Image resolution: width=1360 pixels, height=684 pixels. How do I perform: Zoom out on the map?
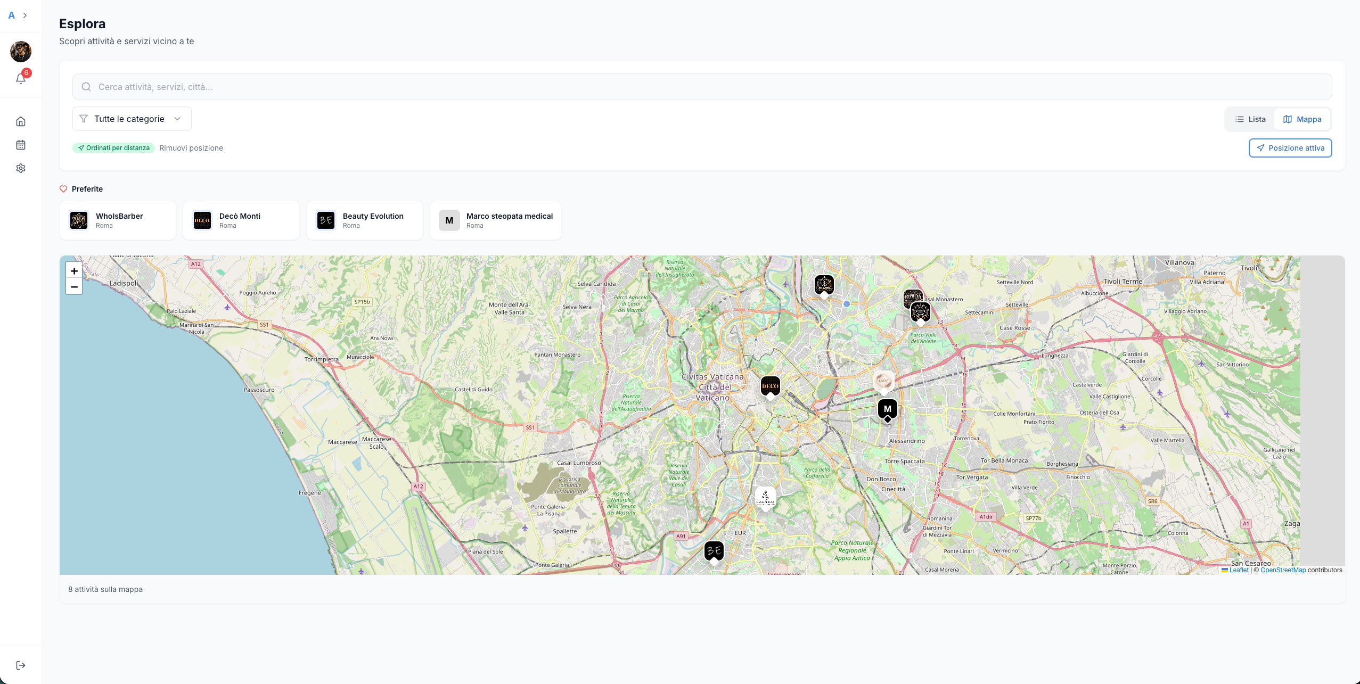coord(74,287)
